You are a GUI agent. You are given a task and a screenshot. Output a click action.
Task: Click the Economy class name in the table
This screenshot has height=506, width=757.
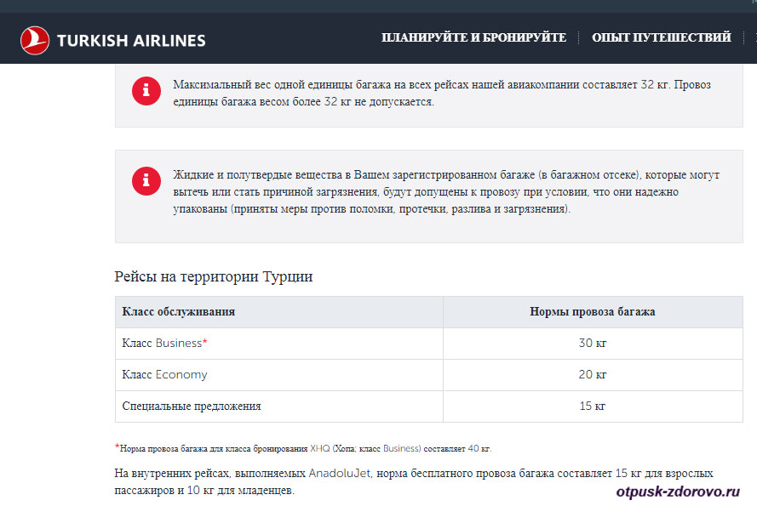pyautogui.click(x=181, y=375)
